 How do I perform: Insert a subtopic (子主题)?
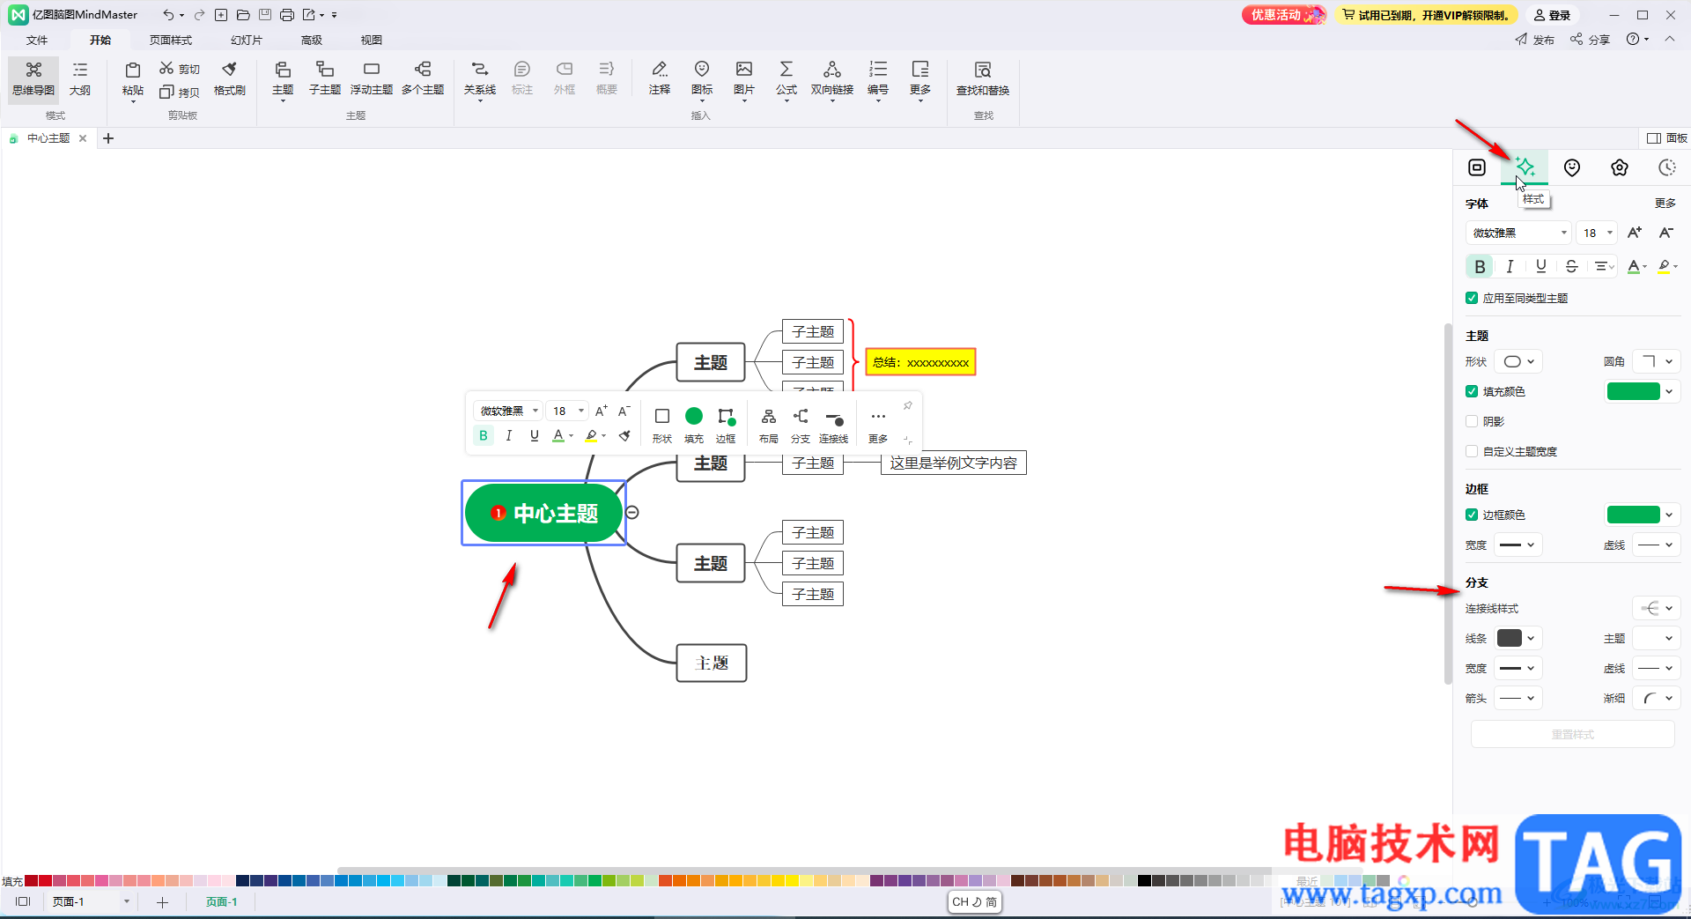coord(325,79)
